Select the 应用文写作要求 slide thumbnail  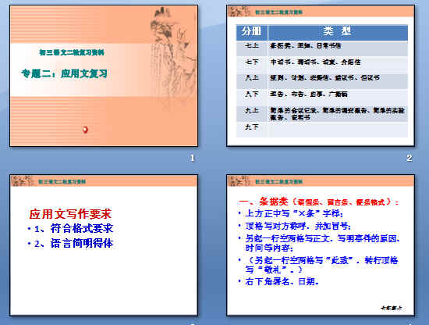coord(104,245)
